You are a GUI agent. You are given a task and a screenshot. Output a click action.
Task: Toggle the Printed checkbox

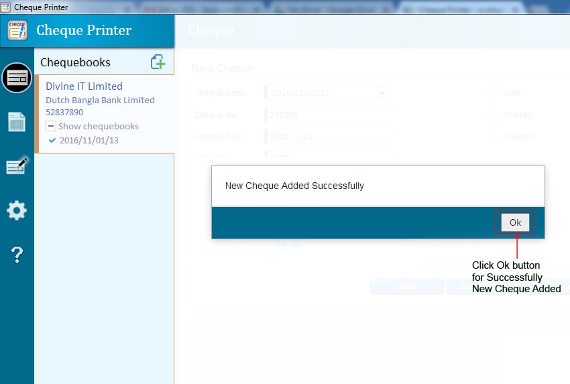pos(493,115)
